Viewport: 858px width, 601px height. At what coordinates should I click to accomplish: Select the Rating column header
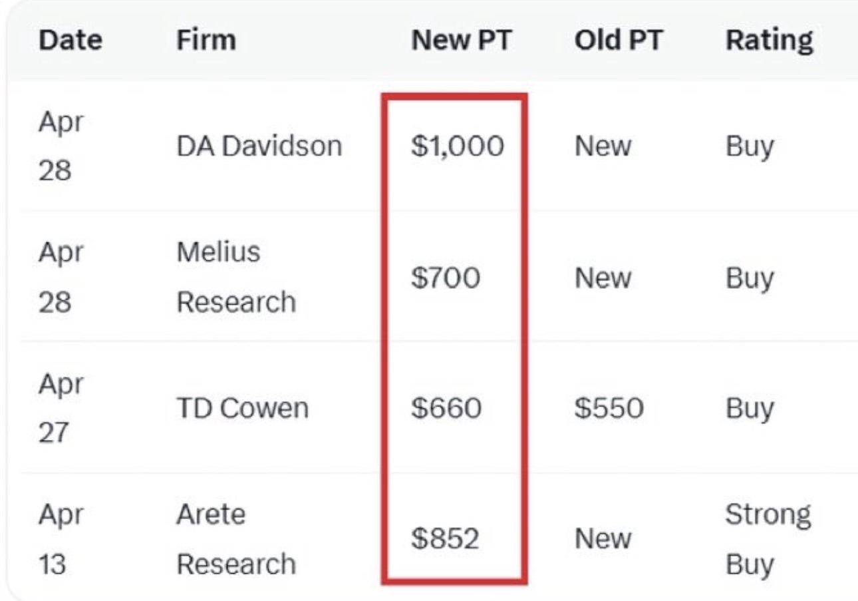[x=769, y=41]
